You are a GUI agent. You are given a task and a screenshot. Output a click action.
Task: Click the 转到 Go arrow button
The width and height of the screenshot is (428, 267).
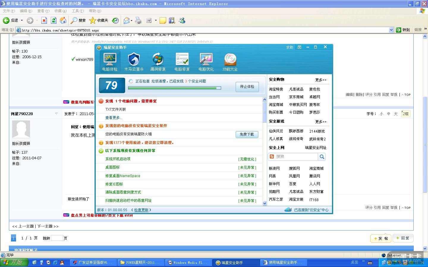(403, 30)
